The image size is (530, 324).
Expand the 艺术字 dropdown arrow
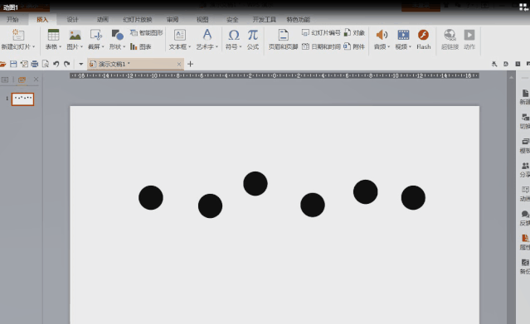pyautogui.click(x=216, y=46)
